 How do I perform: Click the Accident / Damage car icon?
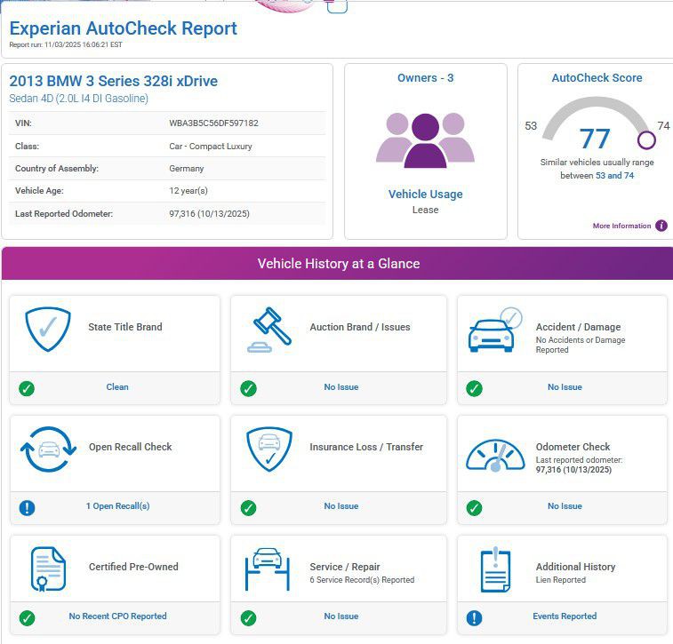(494, 330)
